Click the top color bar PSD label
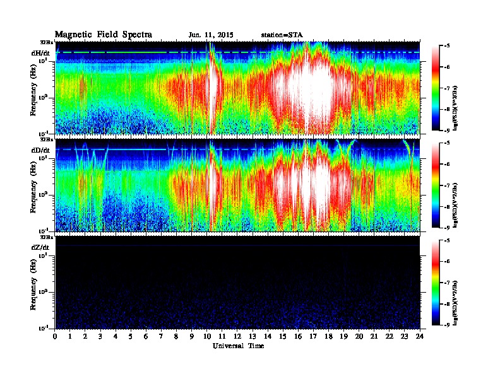This screenshot has width=500, height=386. [455, 108]
